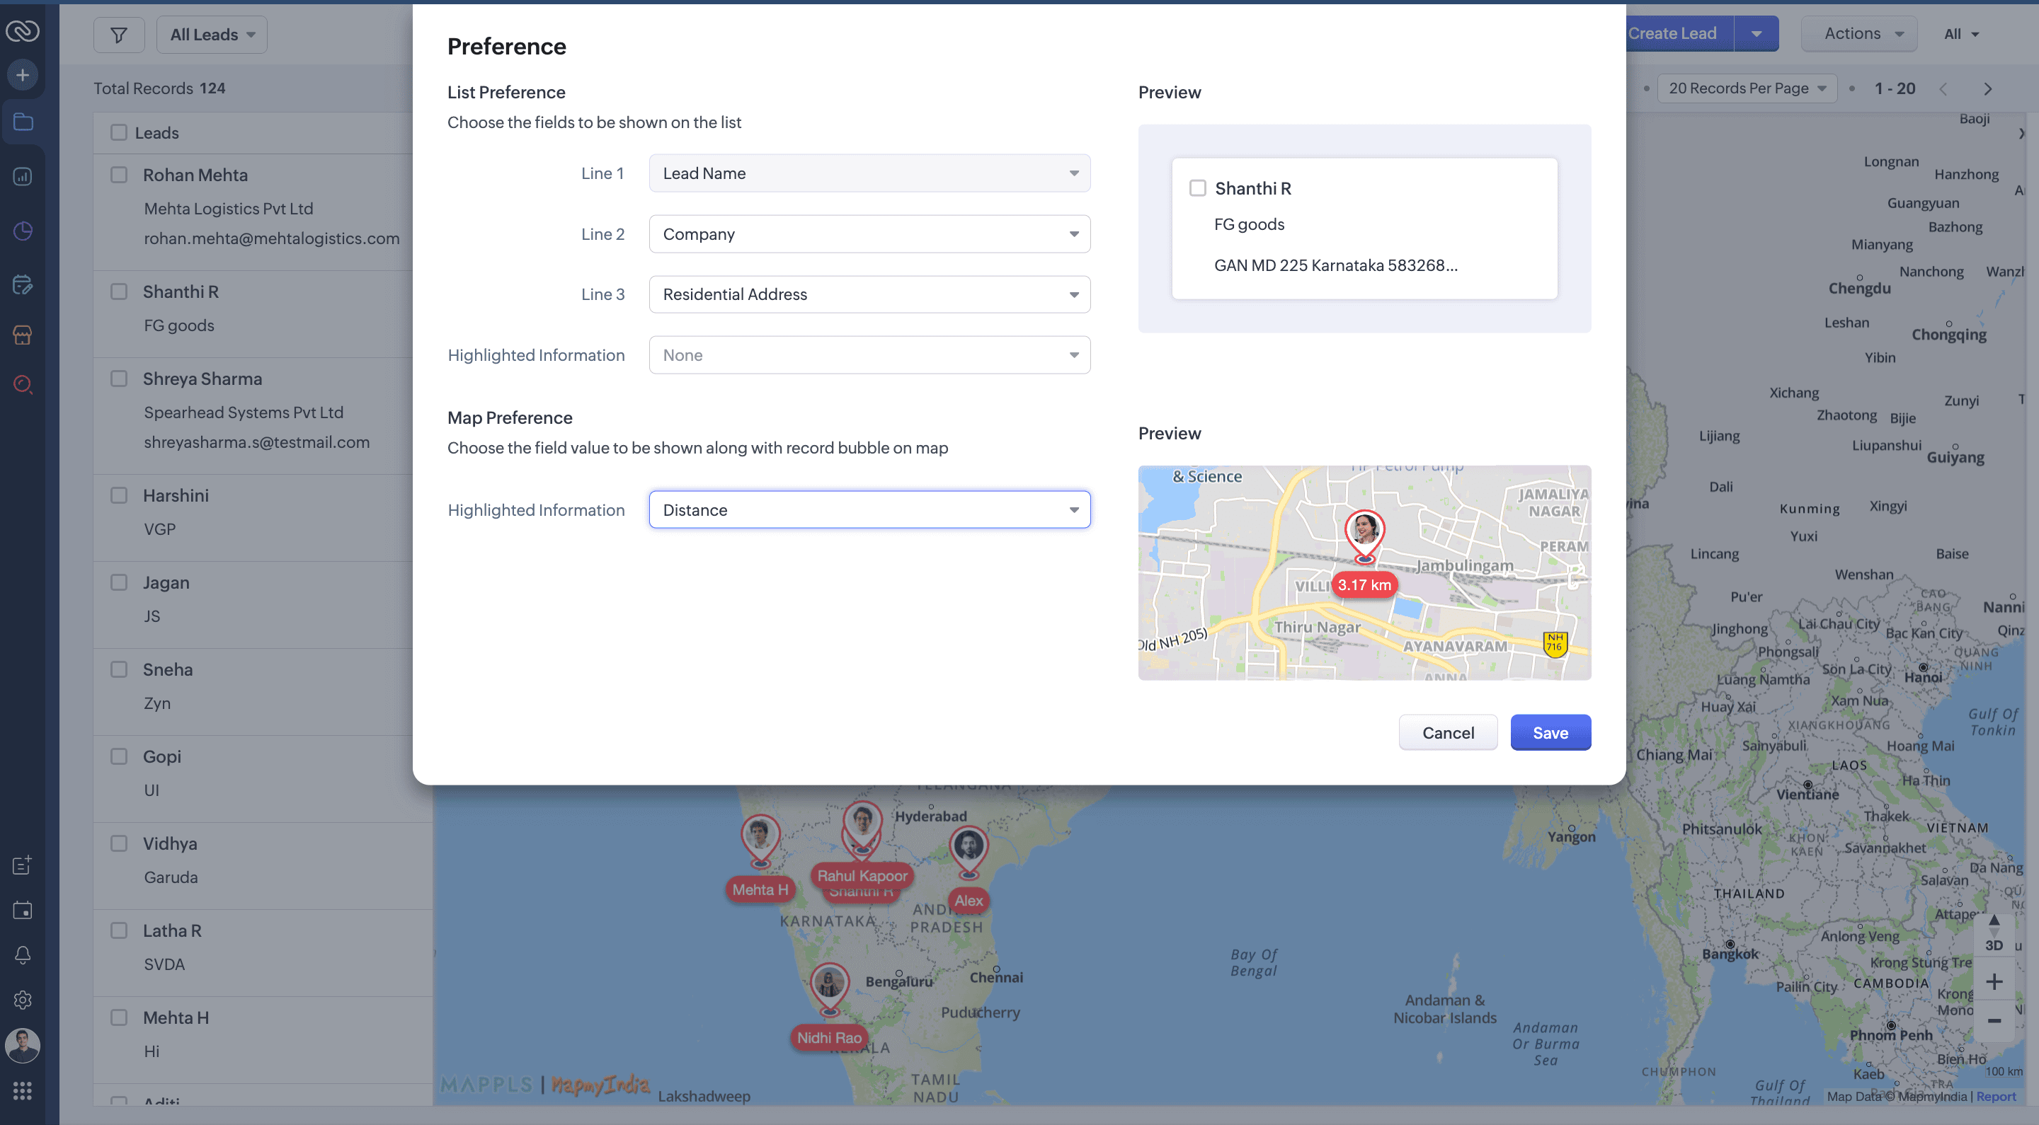Open the Line 1 Lead Name dropdown
Viewport: 2039px width, 1125px height.
coord(869,173)
